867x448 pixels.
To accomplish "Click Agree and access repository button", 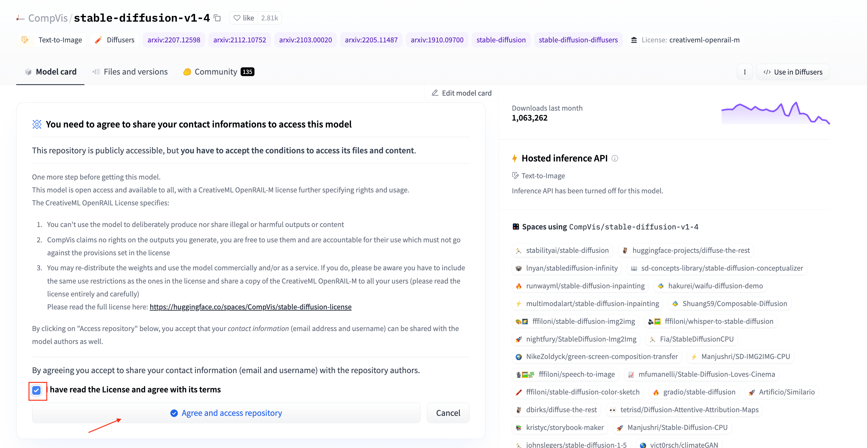I will click(226, 413).
